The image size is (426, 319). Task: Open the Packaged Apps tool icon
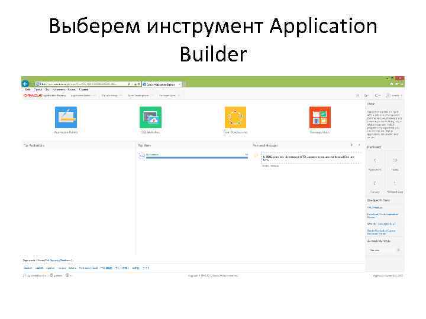pos(320,117)
